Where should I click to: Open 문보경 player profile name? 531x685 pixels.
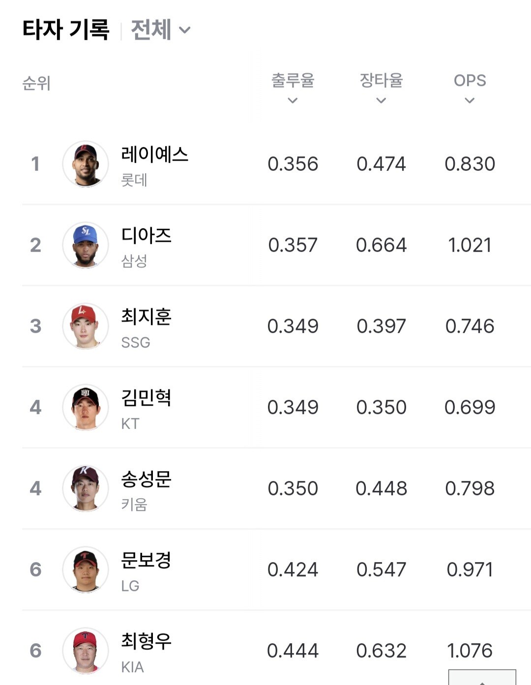click(146, 560)
